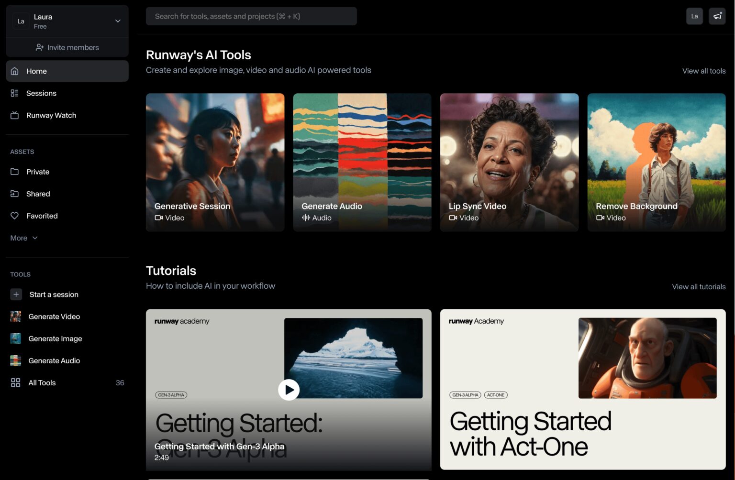Click the camera icon under Generative Session

pos(159,218)
